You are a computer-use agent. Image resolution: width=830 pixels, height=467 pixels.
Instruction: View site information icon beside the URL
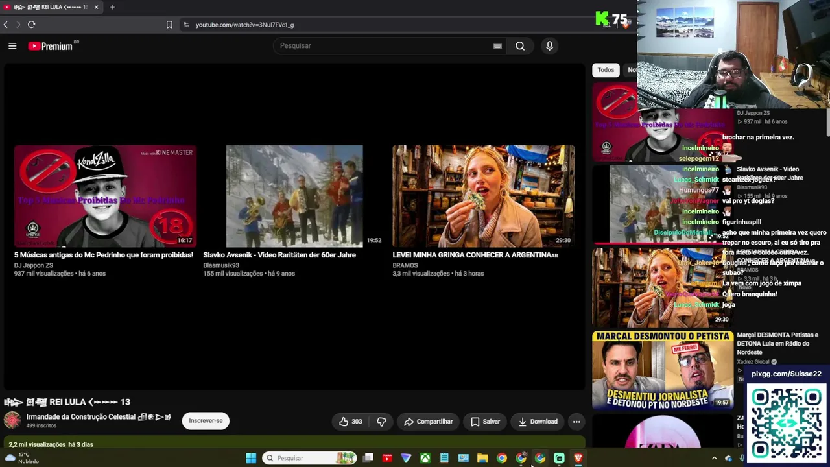click(x=186, y=25)
